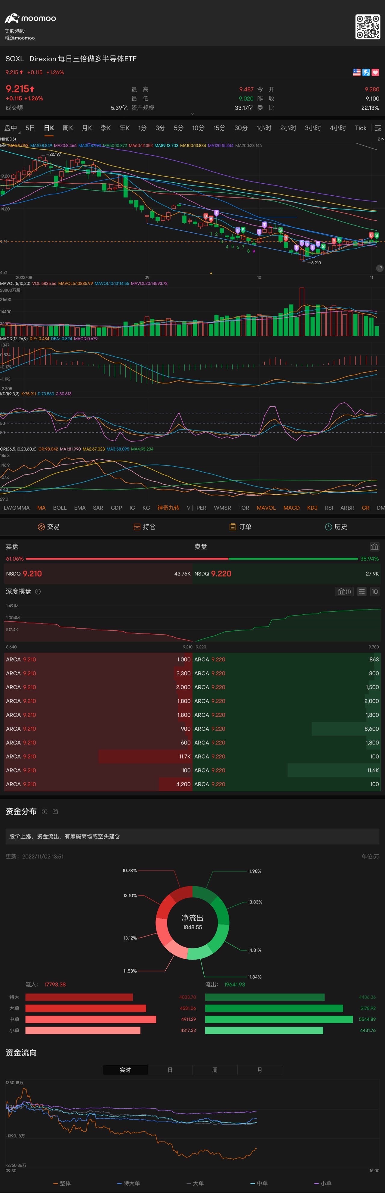This screenshot has height=1193, width=385.
Task: Expand the quote details chevron
Action: (x=192, y=113)
